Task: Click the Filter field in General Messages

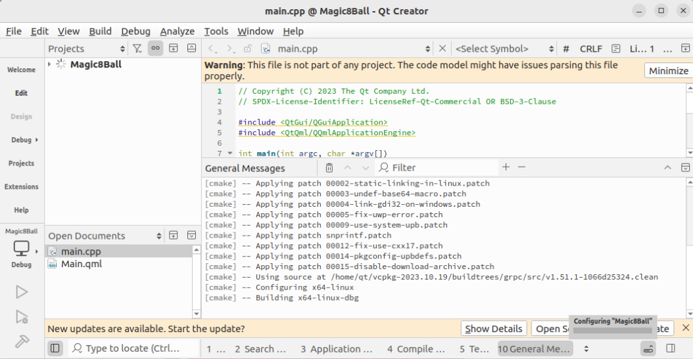Action: click(437, 167)
